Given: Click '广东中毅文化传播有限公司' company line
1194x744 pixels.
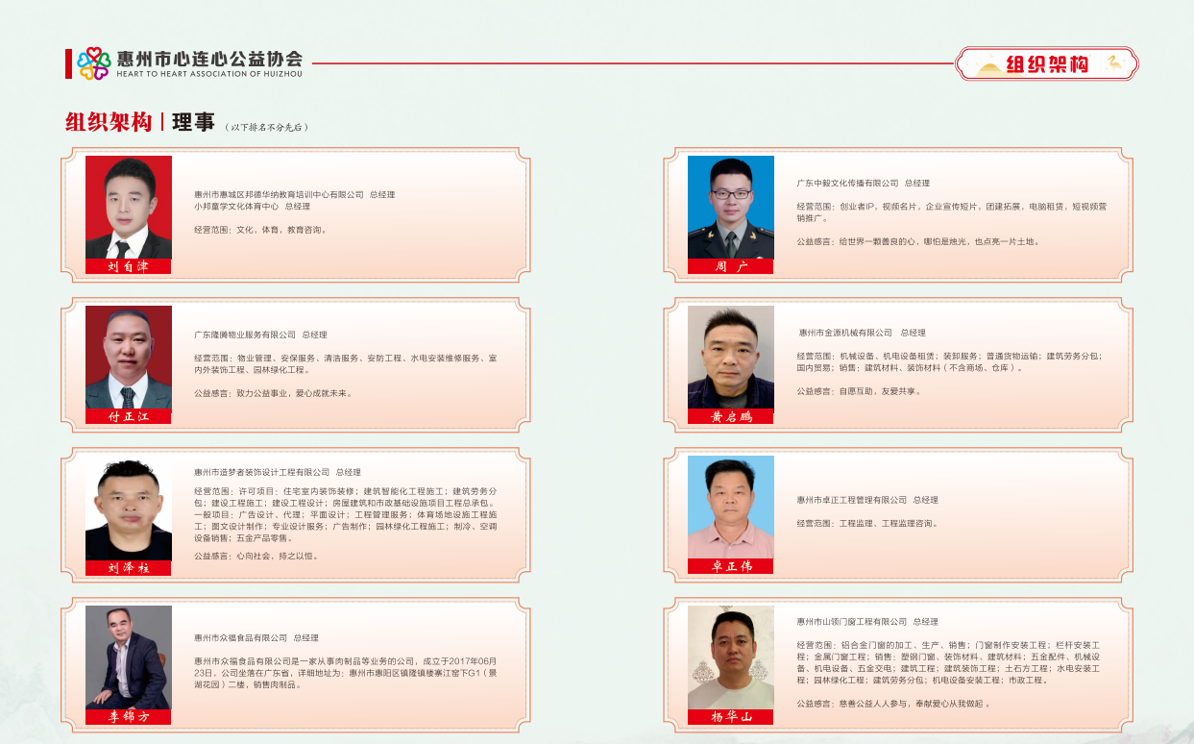Looking at the screenshot, I should tap(863, 183).
